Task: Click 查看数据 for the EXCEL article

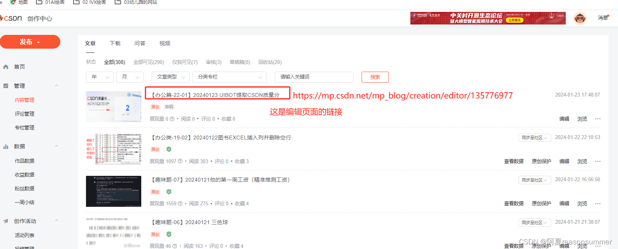Action: coord(514,161)
